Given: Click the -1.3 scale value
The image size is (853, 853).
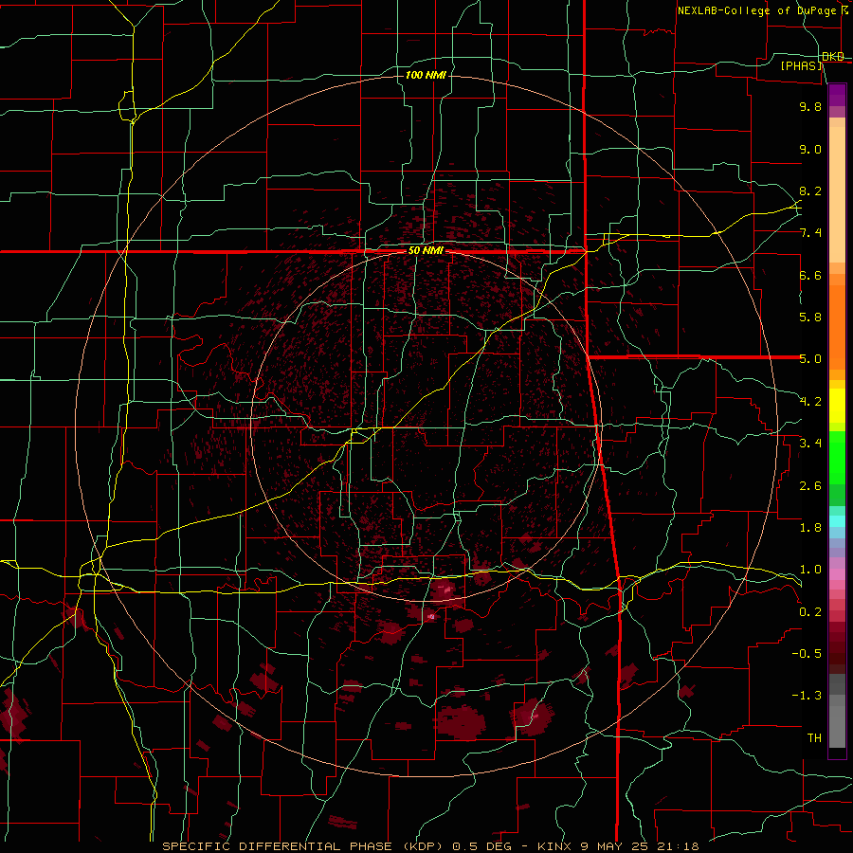Looking at the screenshot, I should click(807, 696).
